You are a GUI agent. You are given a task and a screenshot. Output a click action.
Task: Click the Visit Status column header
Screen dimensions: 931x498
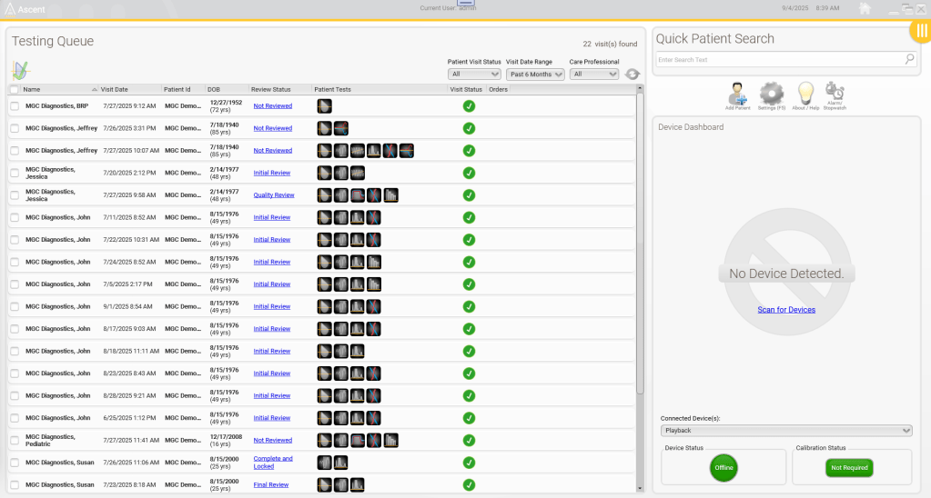[x=466, y=90]
